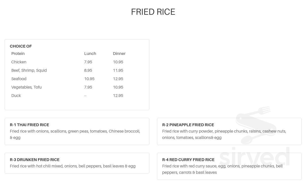Open the R-3 DRUNKEN FRIED RICE card
The height and width of the screenshot is (185, 304).
[77, 163]
